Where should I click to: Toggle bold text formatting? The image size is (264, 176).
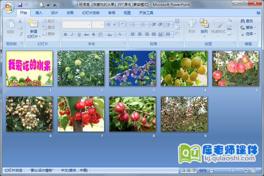(x=65, y=34)
